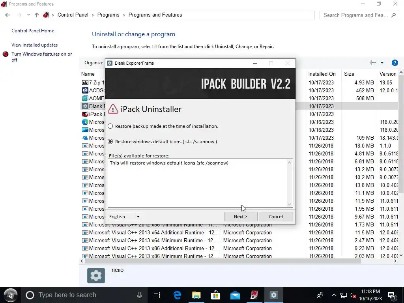Click the Next > button

(240, 217)
